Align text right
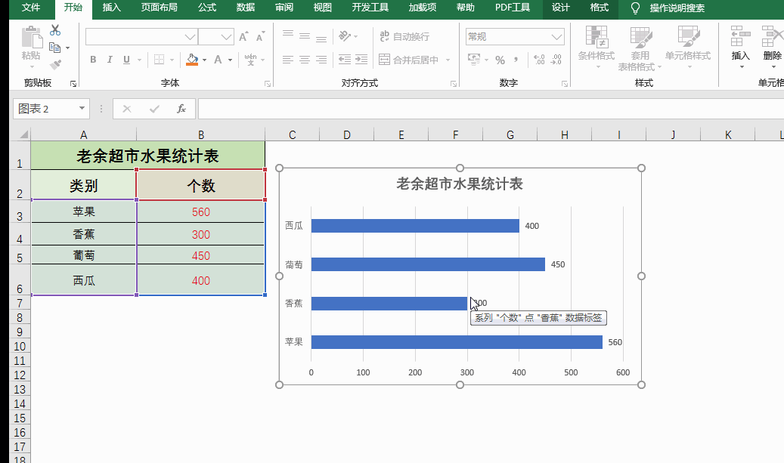Viewport: 784px width, 463px height. (x=321, y=60)
